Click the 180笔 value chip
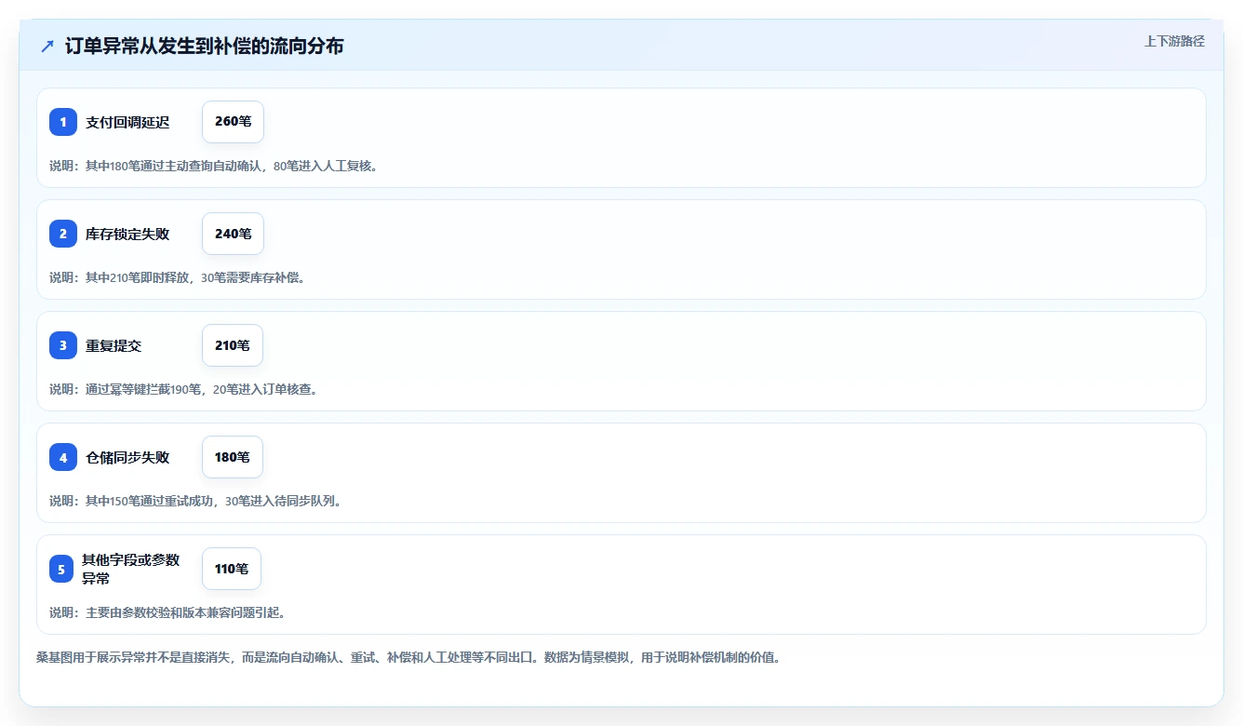Screen dimensions: 1243x726 (233, 457)
